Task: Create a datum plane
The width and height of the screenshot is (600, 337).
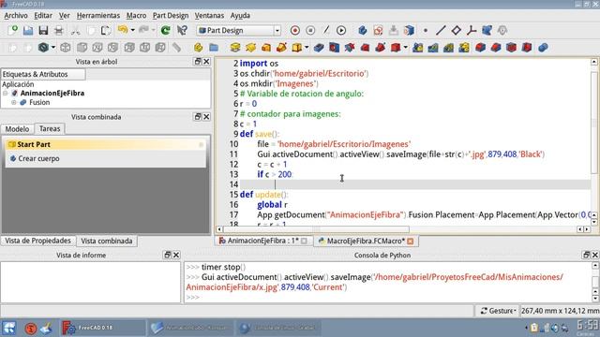Action: (456, 30)
